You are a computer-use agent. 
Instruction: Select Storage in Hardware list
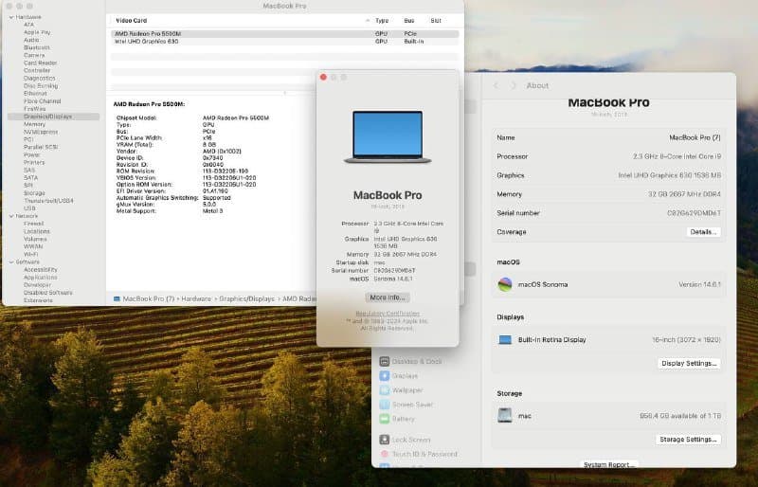click(x=34, y=193)
